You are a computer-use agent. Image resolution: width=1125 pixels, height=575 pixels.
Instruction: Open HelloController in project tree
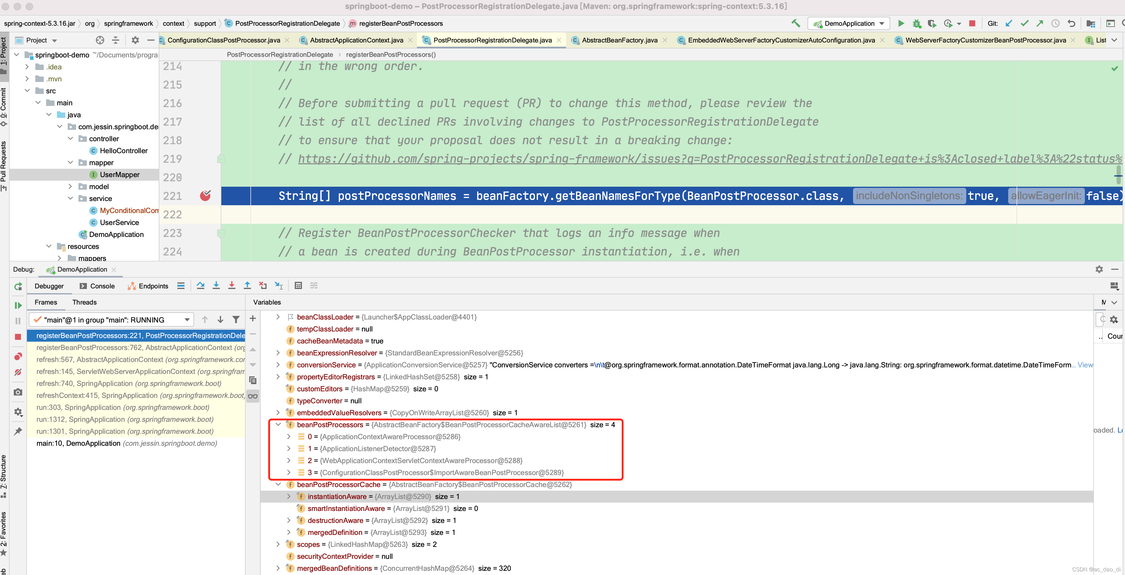pyautogui.click(x=124, y=150)
